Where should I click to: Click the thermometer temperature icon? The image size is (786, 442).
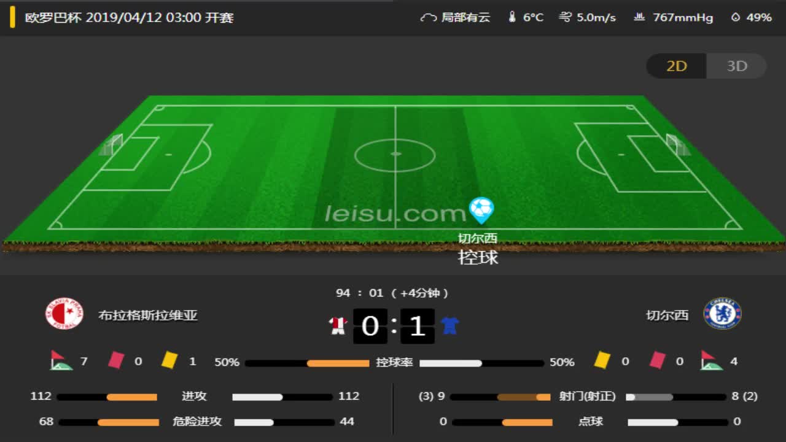pyautogui.click(x=512, y=17)
